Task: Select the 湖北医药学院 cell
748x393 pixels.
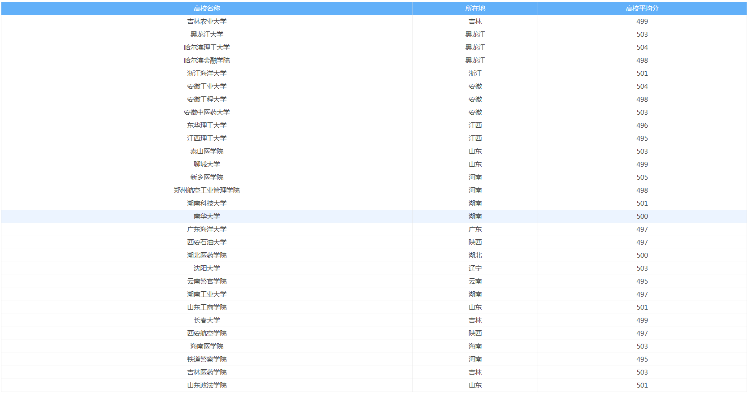Action: [x=207, y=255]
